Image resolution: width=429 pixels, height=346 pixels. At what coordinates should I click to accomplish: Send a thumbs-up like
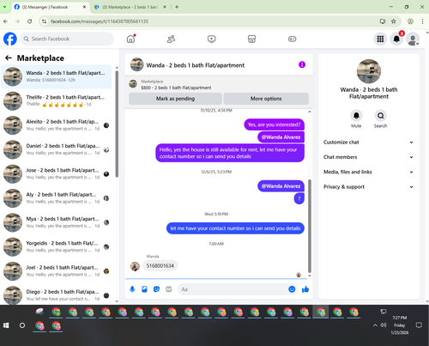point(305,289)
